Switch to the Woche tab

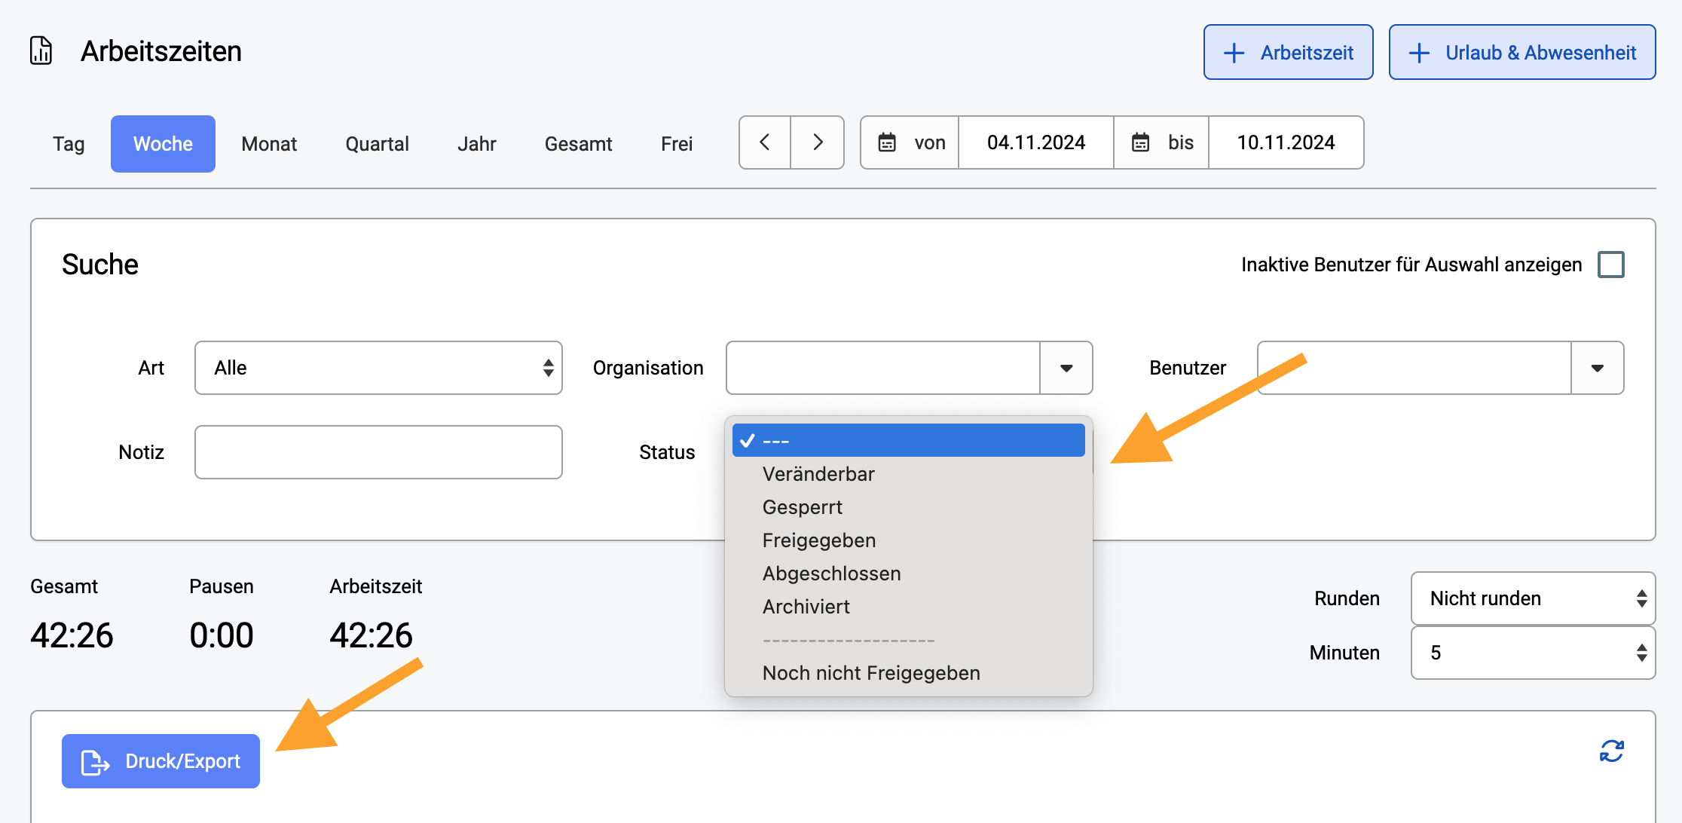point(163,144)
